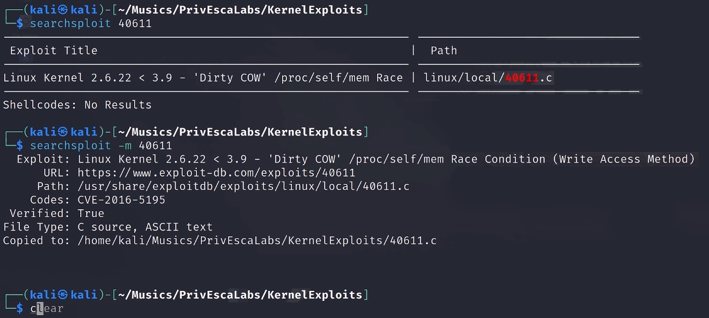Click the Path column header
Viewport: 709px width, 318px height.
click(443, 51)
